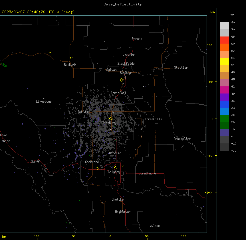
Task: Click the Lake Louise label
Action: click(5, 138)
